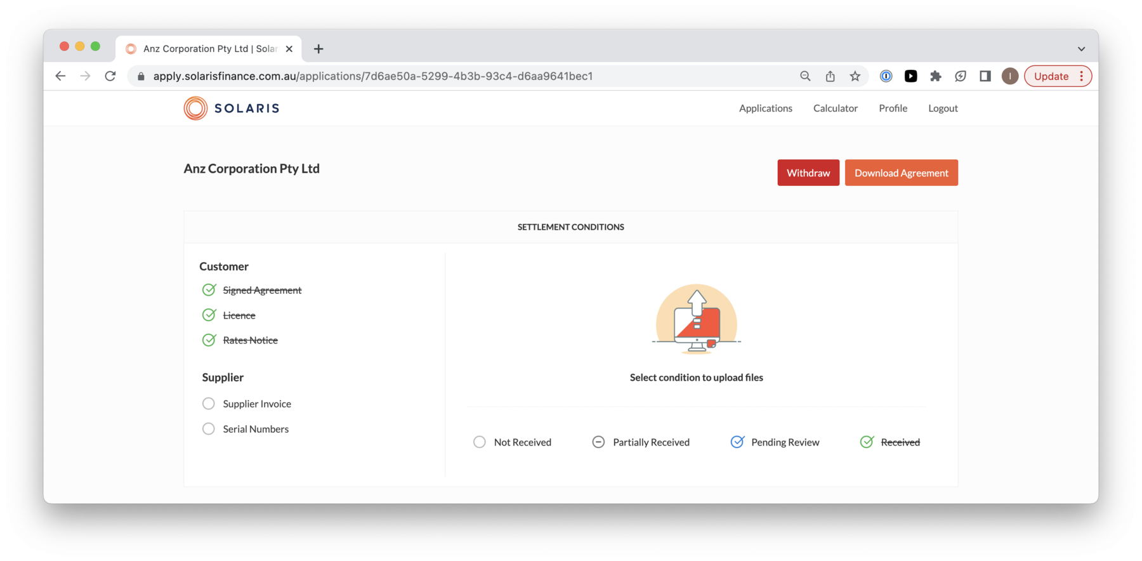Select the Serial Numbers condition label

click(256, 429)
